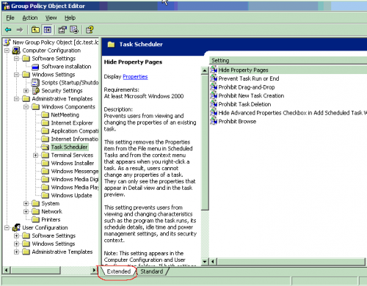367x286 pixels.
Task: Expand Administrative Templates under User Configuration
Action: [x=16, y=252]
